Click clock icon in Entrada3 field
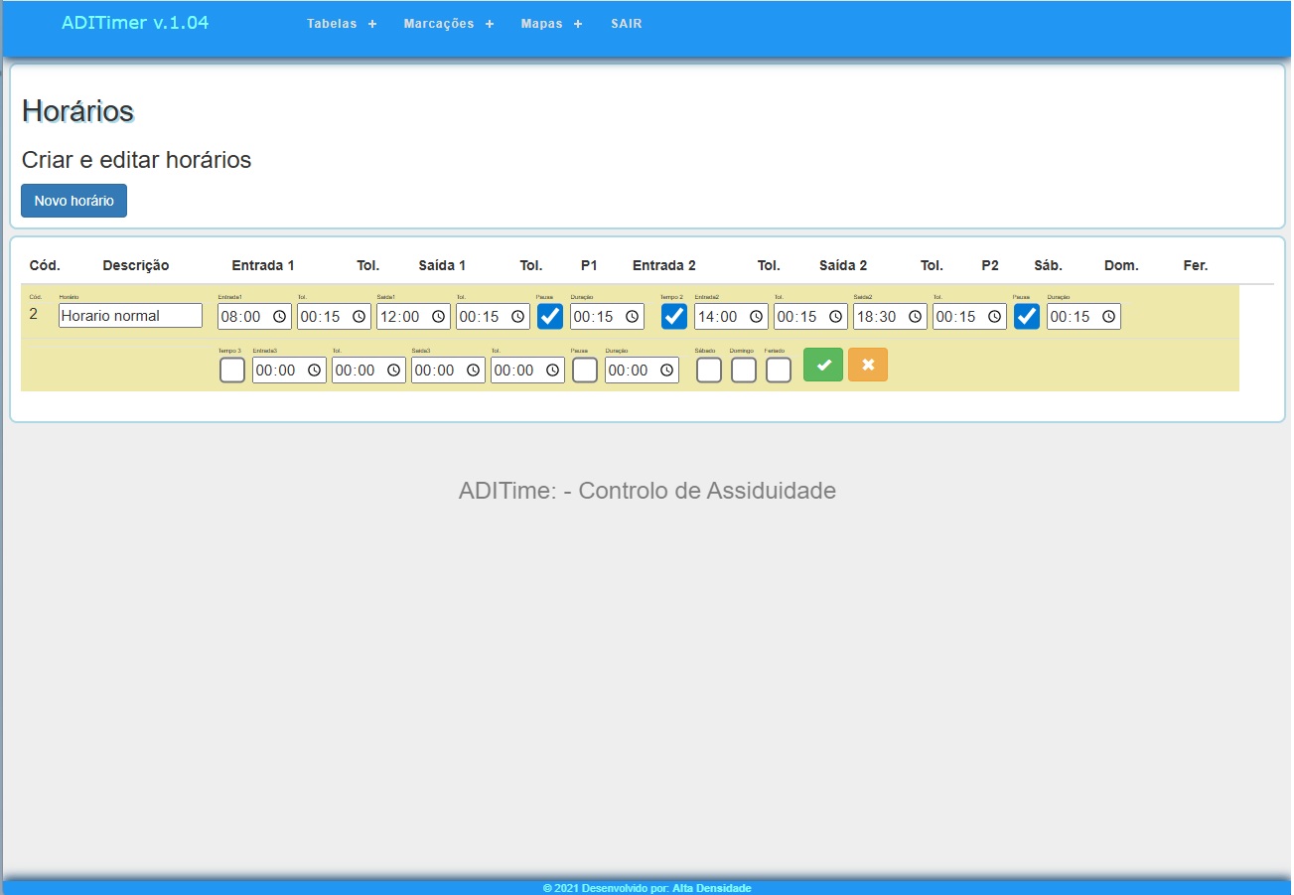The width and height of the screenshot is (1294, 895). pyautogui.click(x=314, y=371)
